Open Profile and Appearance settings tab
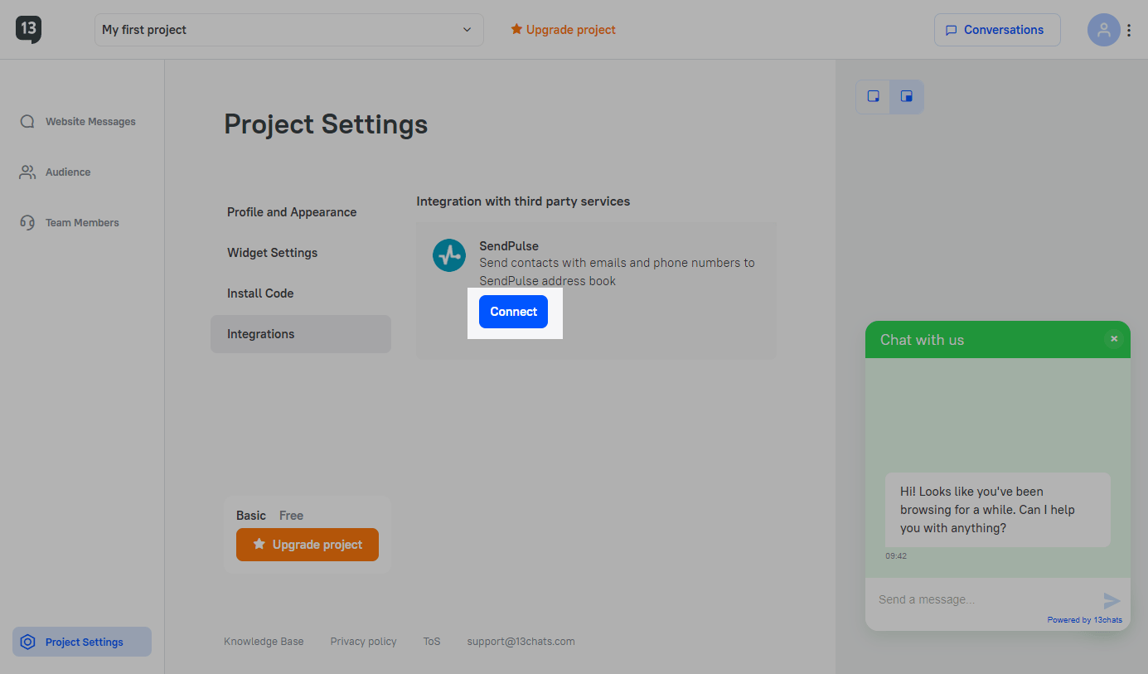This screenshot has width=1148, height=674. 292,212
